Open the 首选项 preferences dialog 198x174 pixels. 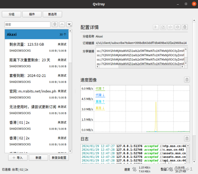(x=52, y=14)
